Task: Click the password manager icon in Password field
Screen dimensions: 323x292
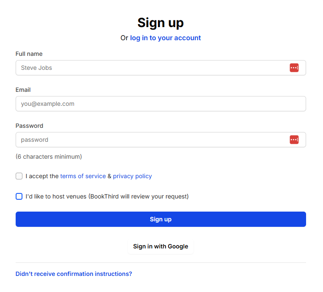Action: coord(294,140)
